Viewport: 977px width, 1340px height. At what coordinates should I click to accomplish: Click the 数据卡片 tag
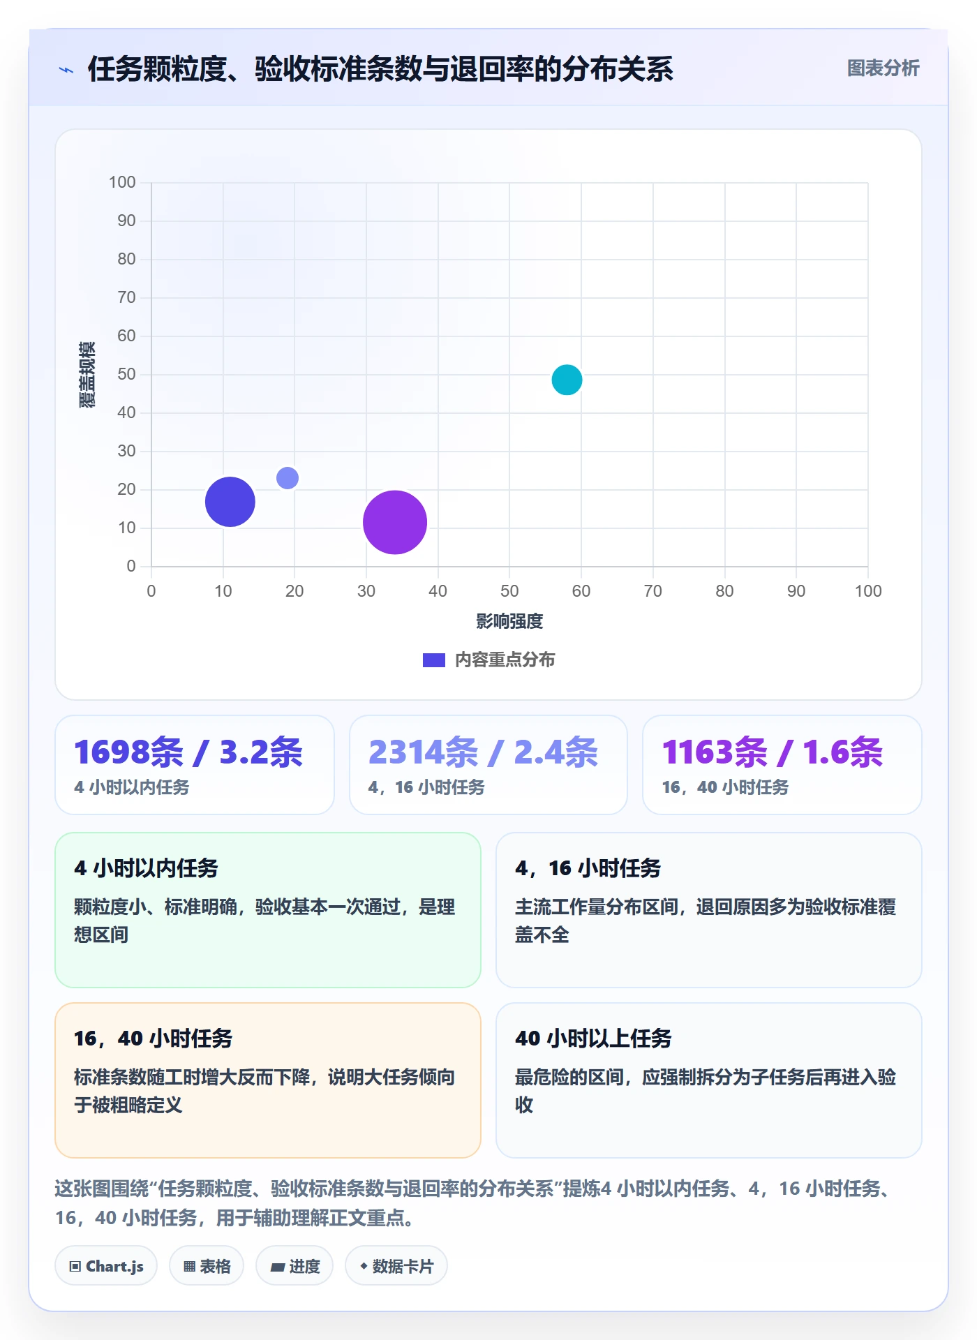396,1266
